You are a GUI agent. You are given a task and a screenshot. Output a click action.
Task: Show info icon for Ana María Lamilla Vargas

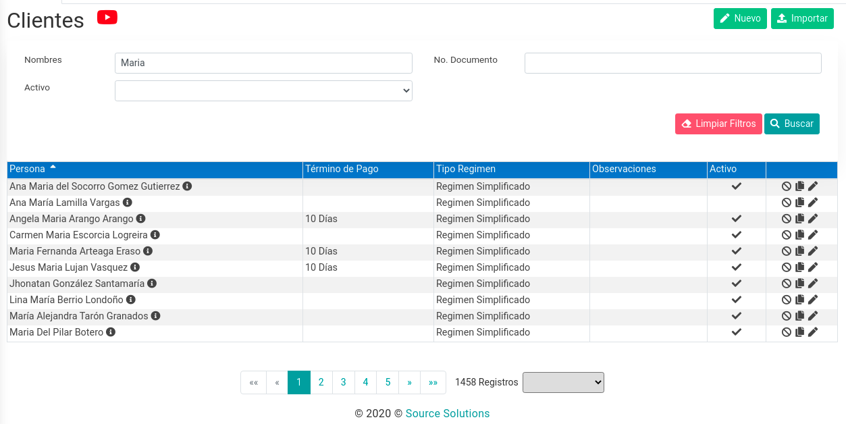(x=128, y=203)
